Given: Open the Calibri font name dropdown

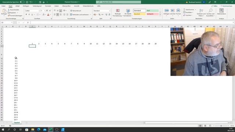Looking at the screenshot, I should coord(39,11).
